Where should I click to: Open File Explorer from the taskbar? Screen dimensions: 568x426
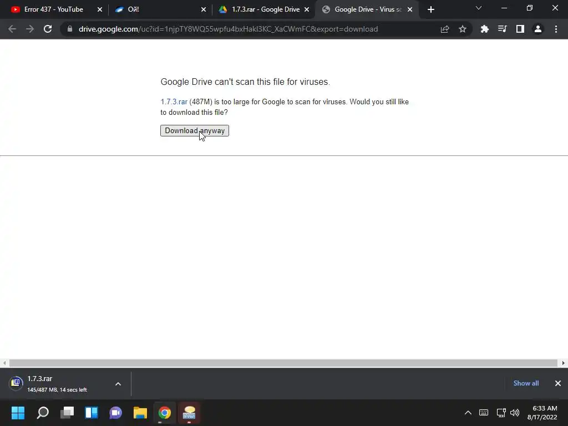coord(140,413)
